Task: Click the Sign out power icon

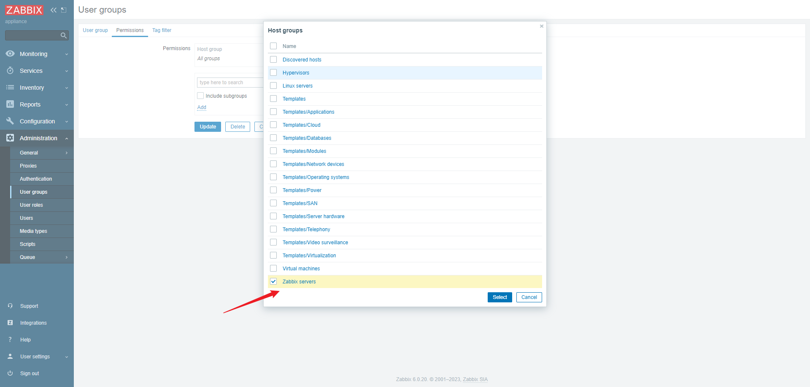Action: point(10,374)
